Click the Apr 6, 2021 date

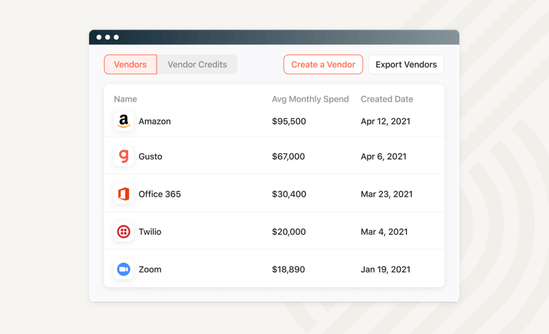click(x=384, y=156)
